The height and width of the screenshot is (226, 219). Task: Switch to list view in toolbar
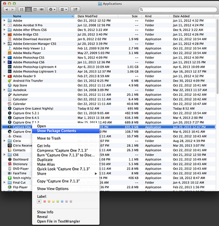pos(29,10)
